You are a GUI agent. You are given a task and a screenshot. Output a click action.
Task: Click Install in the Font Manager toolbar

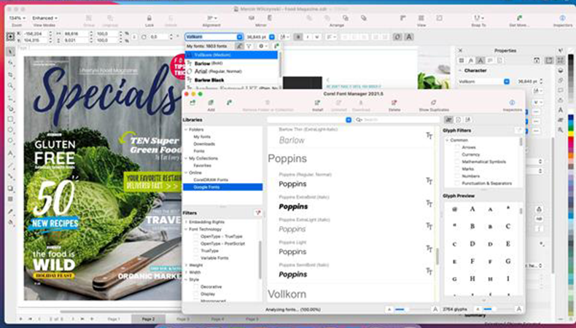(x=317, y=103)
